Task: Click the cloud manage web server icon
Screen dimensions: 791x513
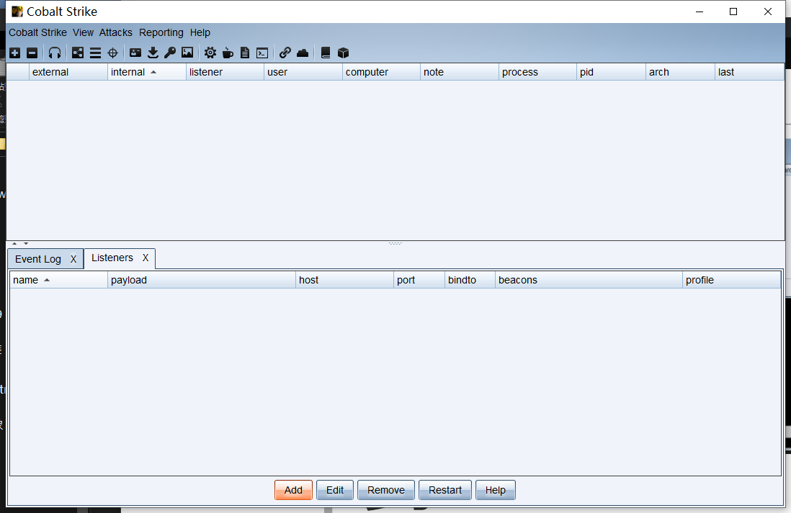Action: click(303, 53)
